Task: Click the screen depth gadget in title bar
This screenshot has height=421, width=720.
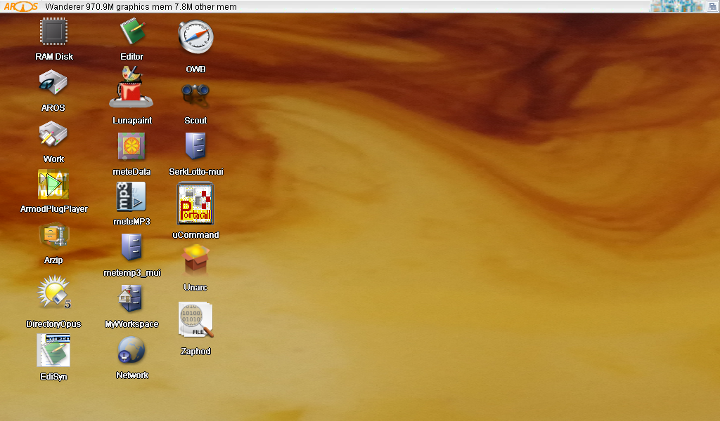Action: (713, 6)
